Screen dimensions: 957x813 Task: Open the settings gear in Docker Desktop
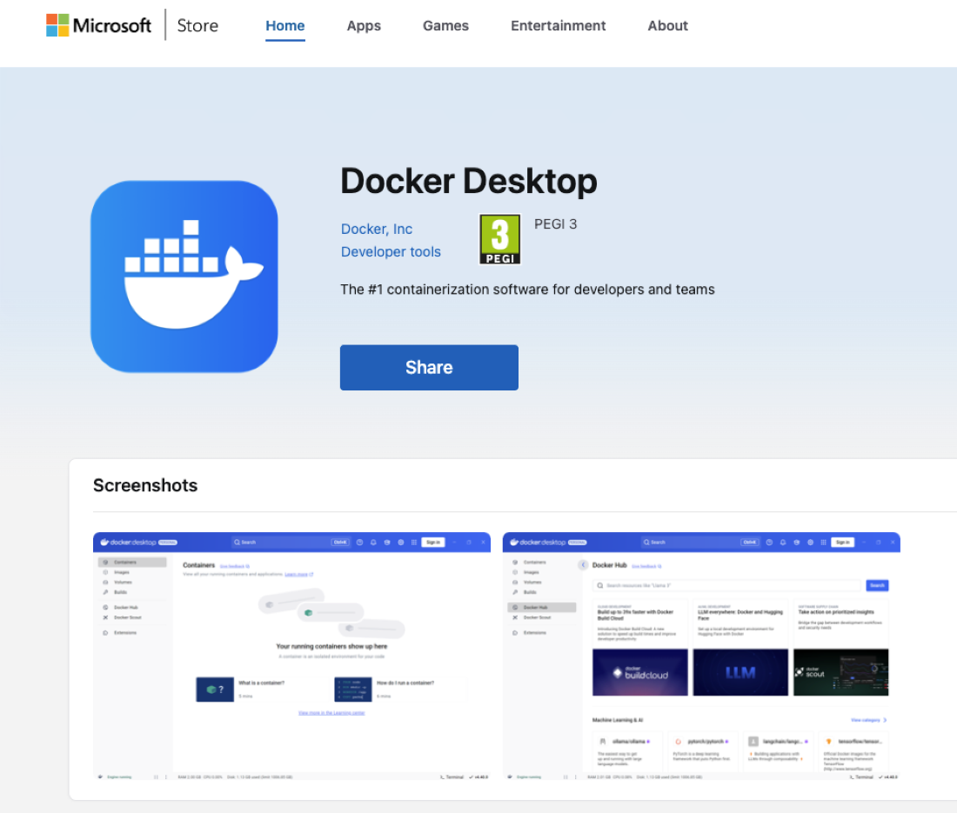point(401,542)
